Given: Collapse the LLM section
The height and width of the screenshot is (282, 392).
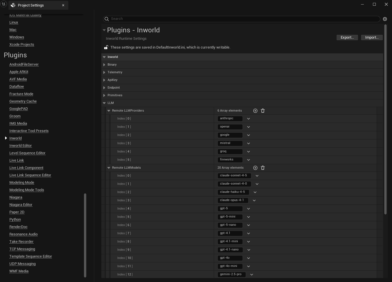Looking at the screenshot, I should 104,103.
